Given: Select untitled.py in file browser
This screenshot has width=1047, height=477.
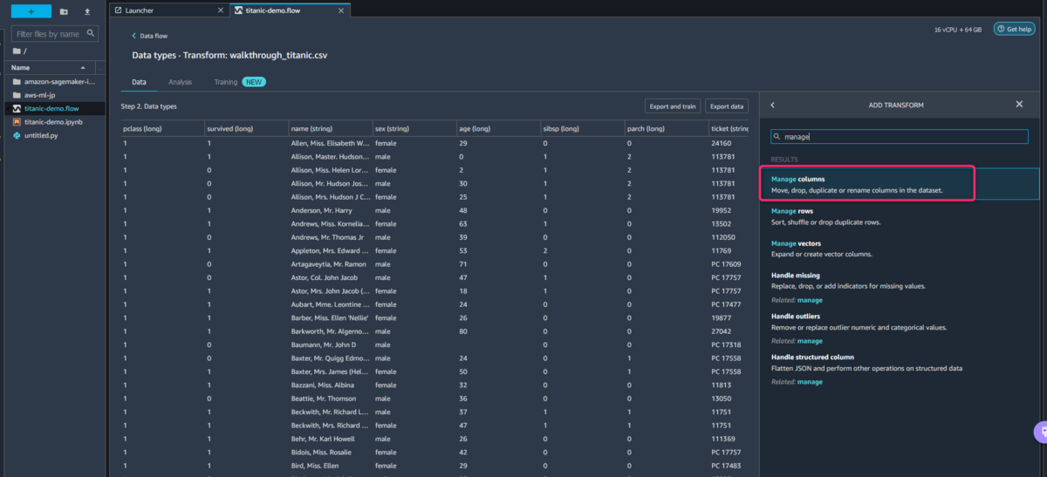Looking at the screenshot, I should (41, 135).
